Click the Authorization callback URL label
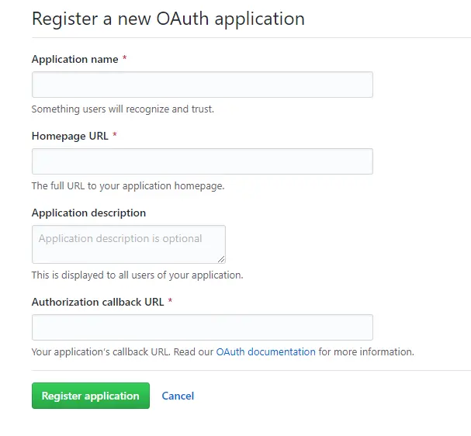Image resolution: width=471 pixels, height=436 pixels. point(98,302)
